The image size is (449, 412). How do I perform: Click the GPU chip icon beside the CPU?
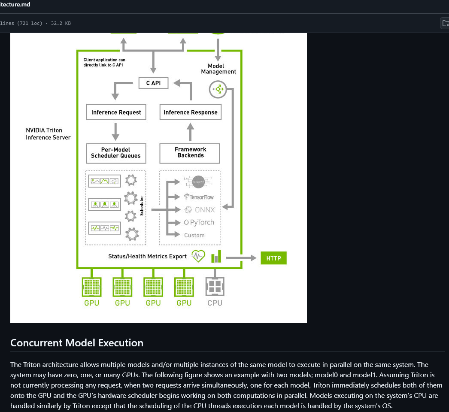[184, 287]
